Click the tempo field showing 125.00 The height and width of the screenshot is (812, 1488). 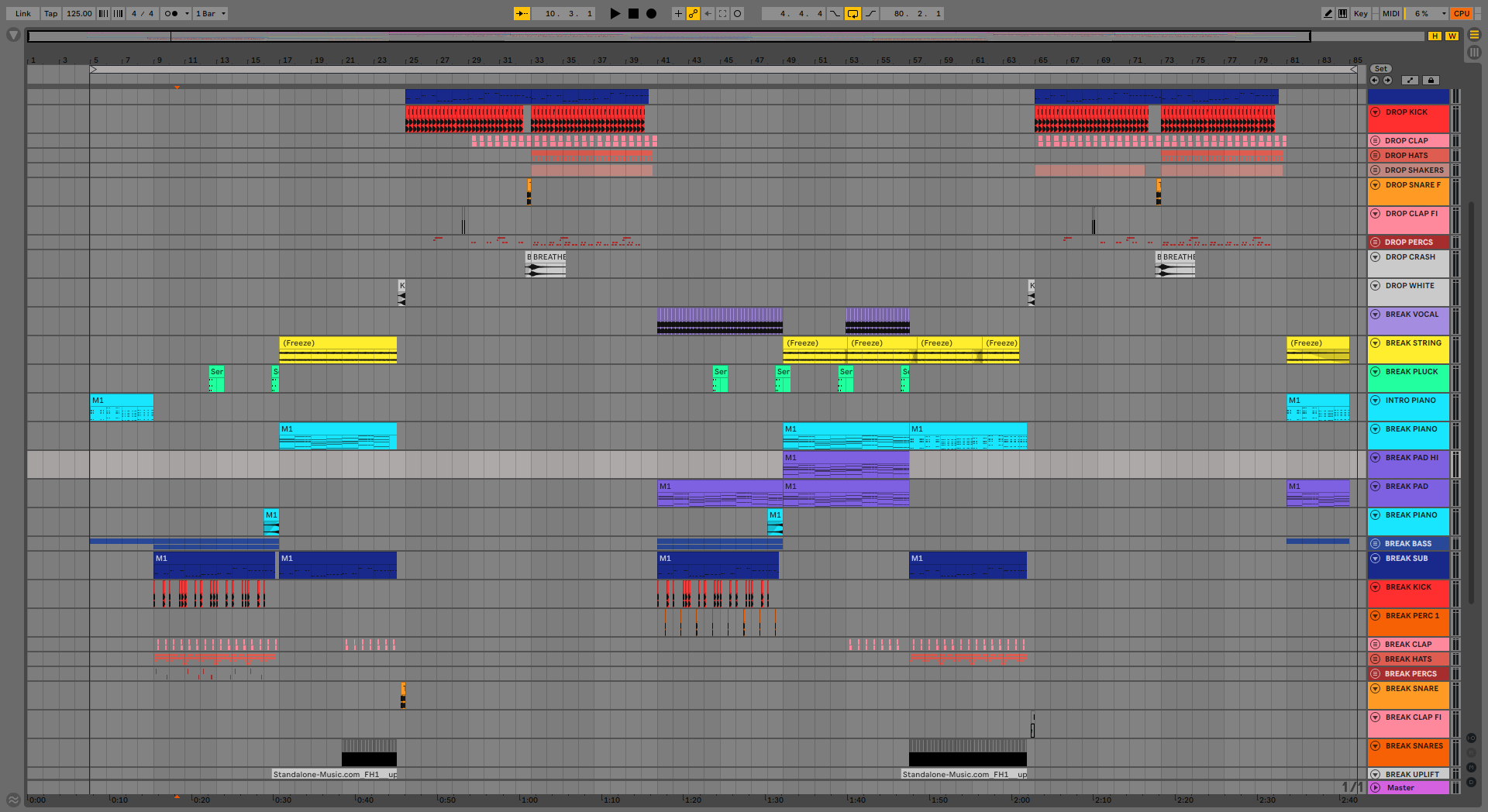[79, 13]
